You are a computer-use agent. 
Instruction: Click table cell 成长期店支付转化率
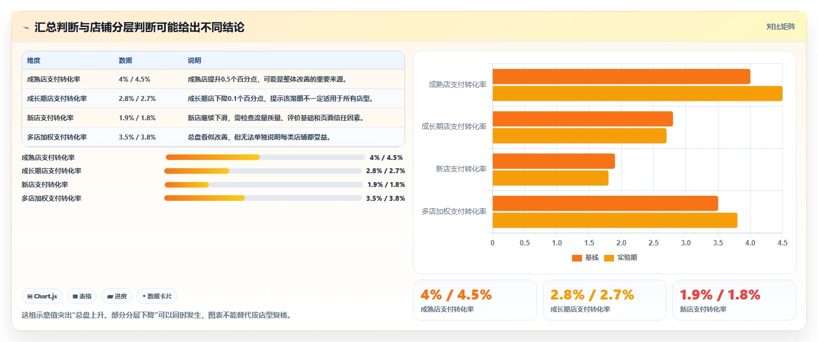tap(57, 99)
